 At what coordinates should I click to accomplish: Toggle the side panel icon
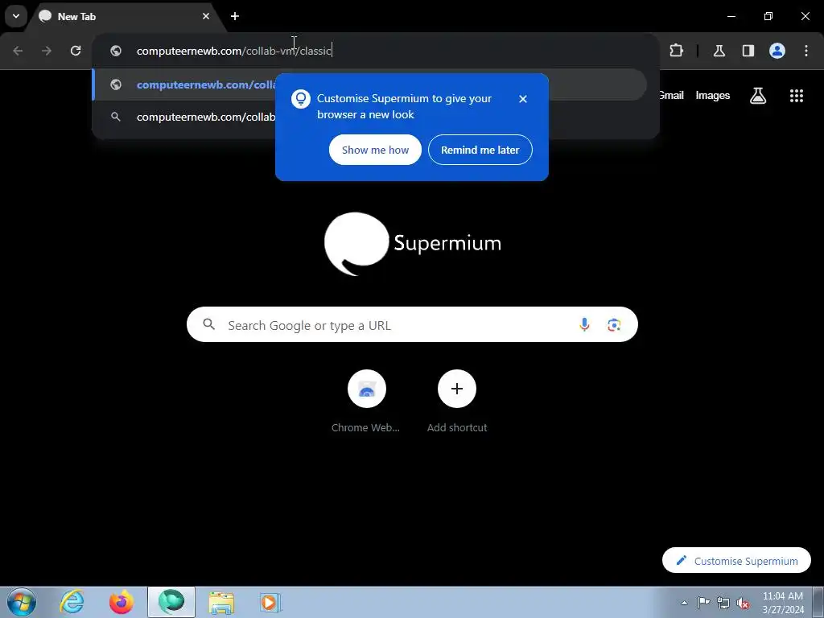coord(748,51)
